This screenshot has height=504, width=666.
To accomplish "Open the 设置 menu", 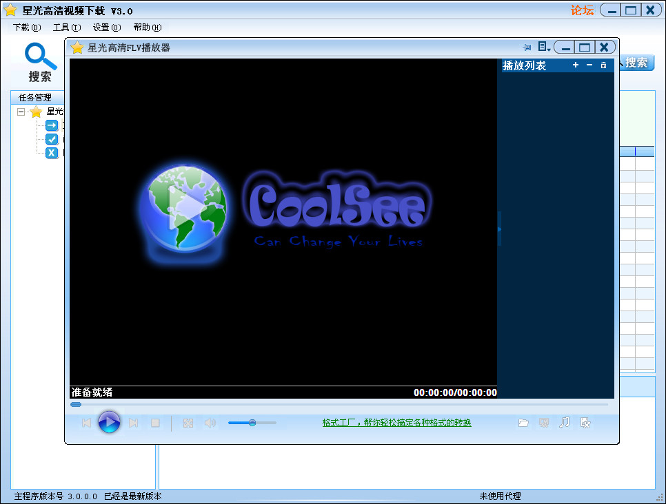I will [106, 28].
